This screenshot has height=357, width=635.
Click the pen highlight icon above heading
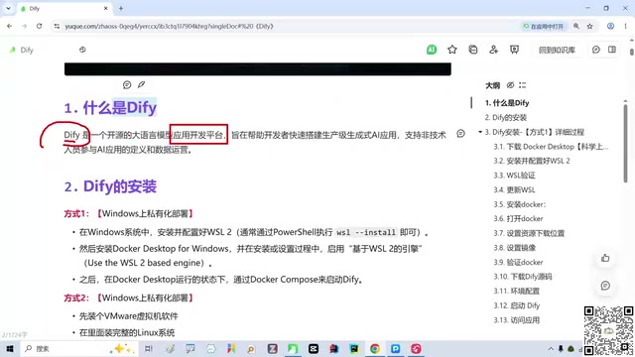(141, 84)
